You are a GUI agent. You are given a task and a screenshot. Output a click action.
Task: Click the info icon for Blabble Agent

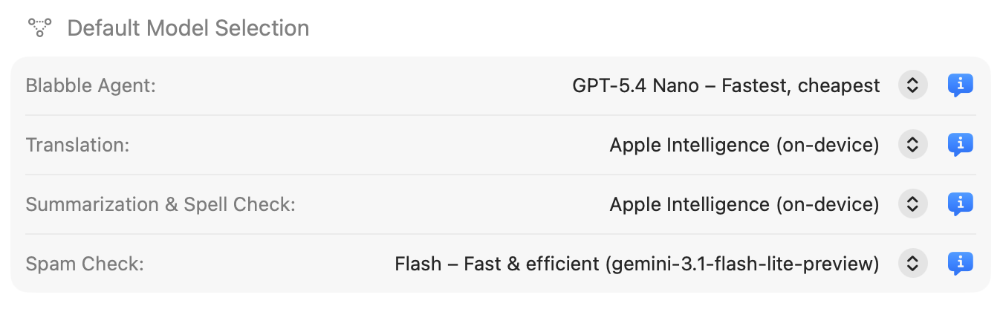pyautogui.click(x=960, y=85)
